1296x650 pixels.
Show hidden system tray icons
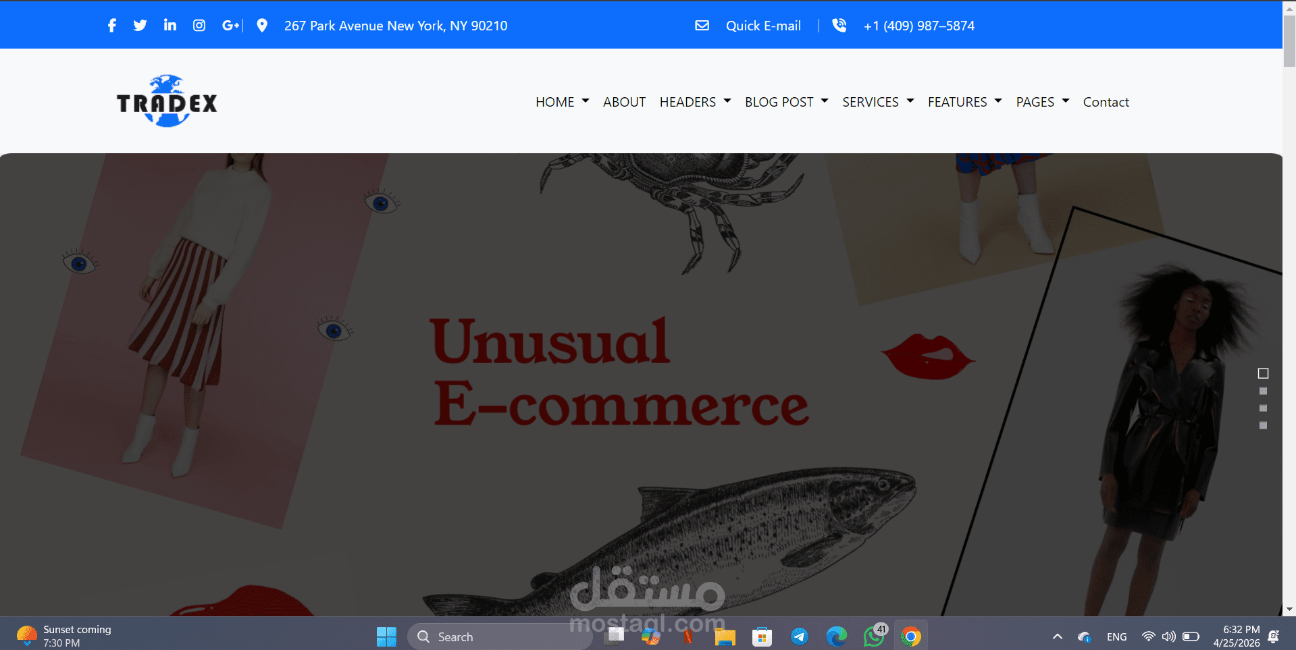(1058, 637)
